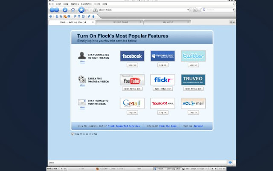The height and width of the screenshot is (171, 273).
Task: Click in the about:flock address field
Action: pos(142,10)
